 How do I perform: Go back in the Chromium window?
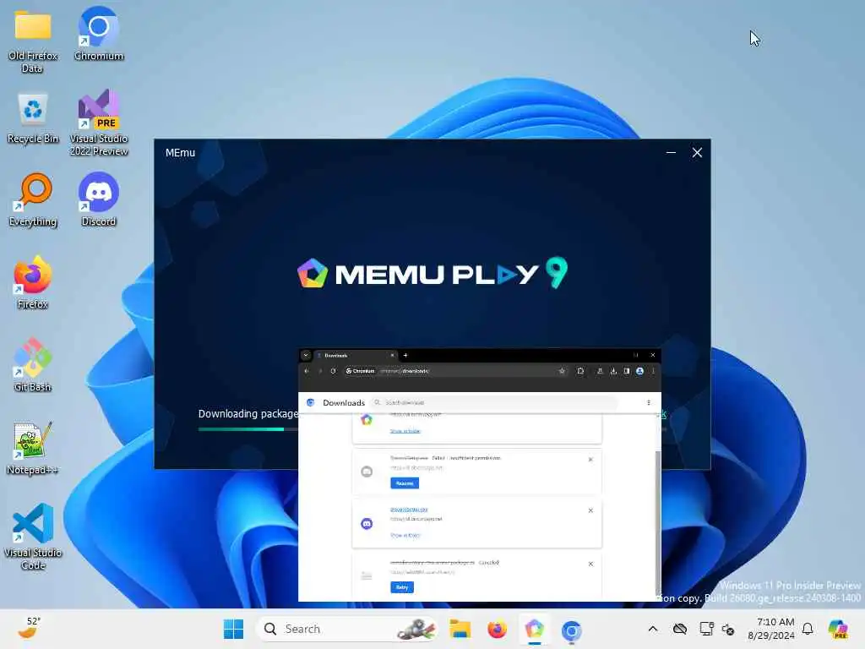(307, 371)
